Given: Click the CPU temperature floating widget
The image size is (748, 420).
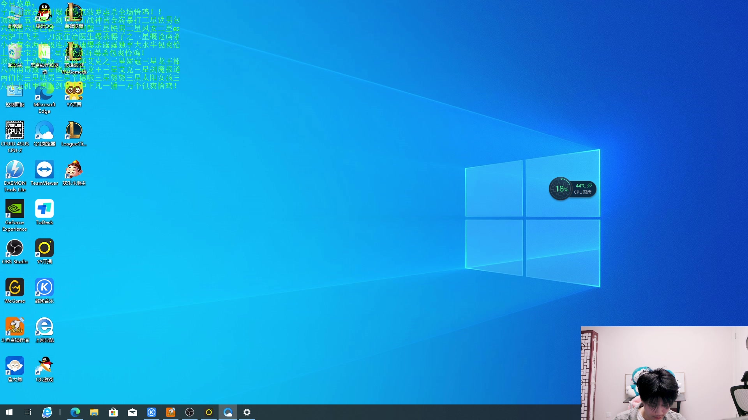Looking at the screenshot, I should tap(572, 189).
